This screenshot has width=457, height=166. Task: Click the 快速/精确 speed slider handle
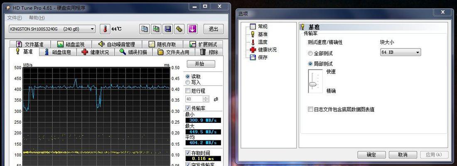tap(312, 85)
